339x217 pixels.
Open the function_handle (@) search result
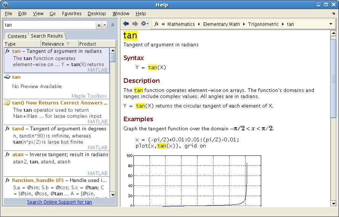[57, 187]
